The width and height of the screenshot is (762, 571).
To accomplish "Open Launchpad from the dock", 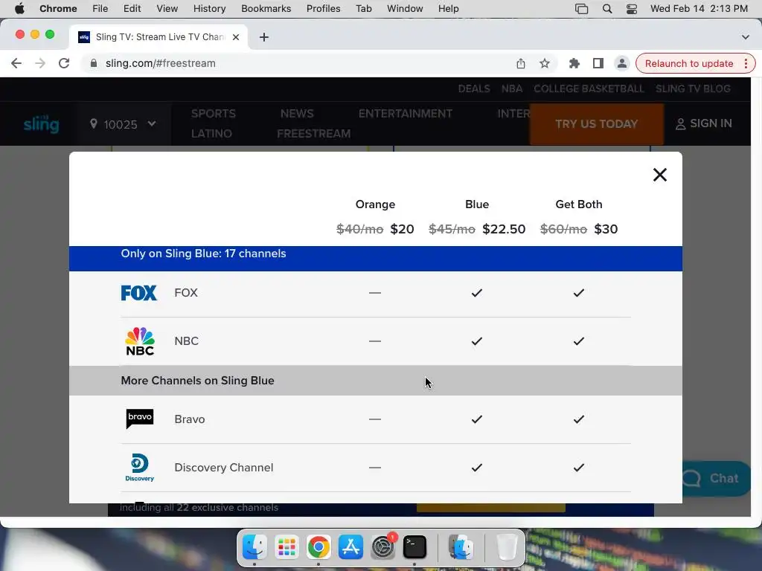I will [286, 547].
